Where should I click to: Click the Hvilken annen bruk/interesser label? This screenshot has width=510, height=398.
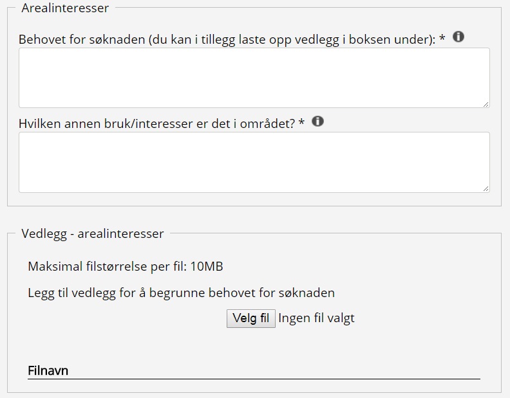click(x=156, y=124)
